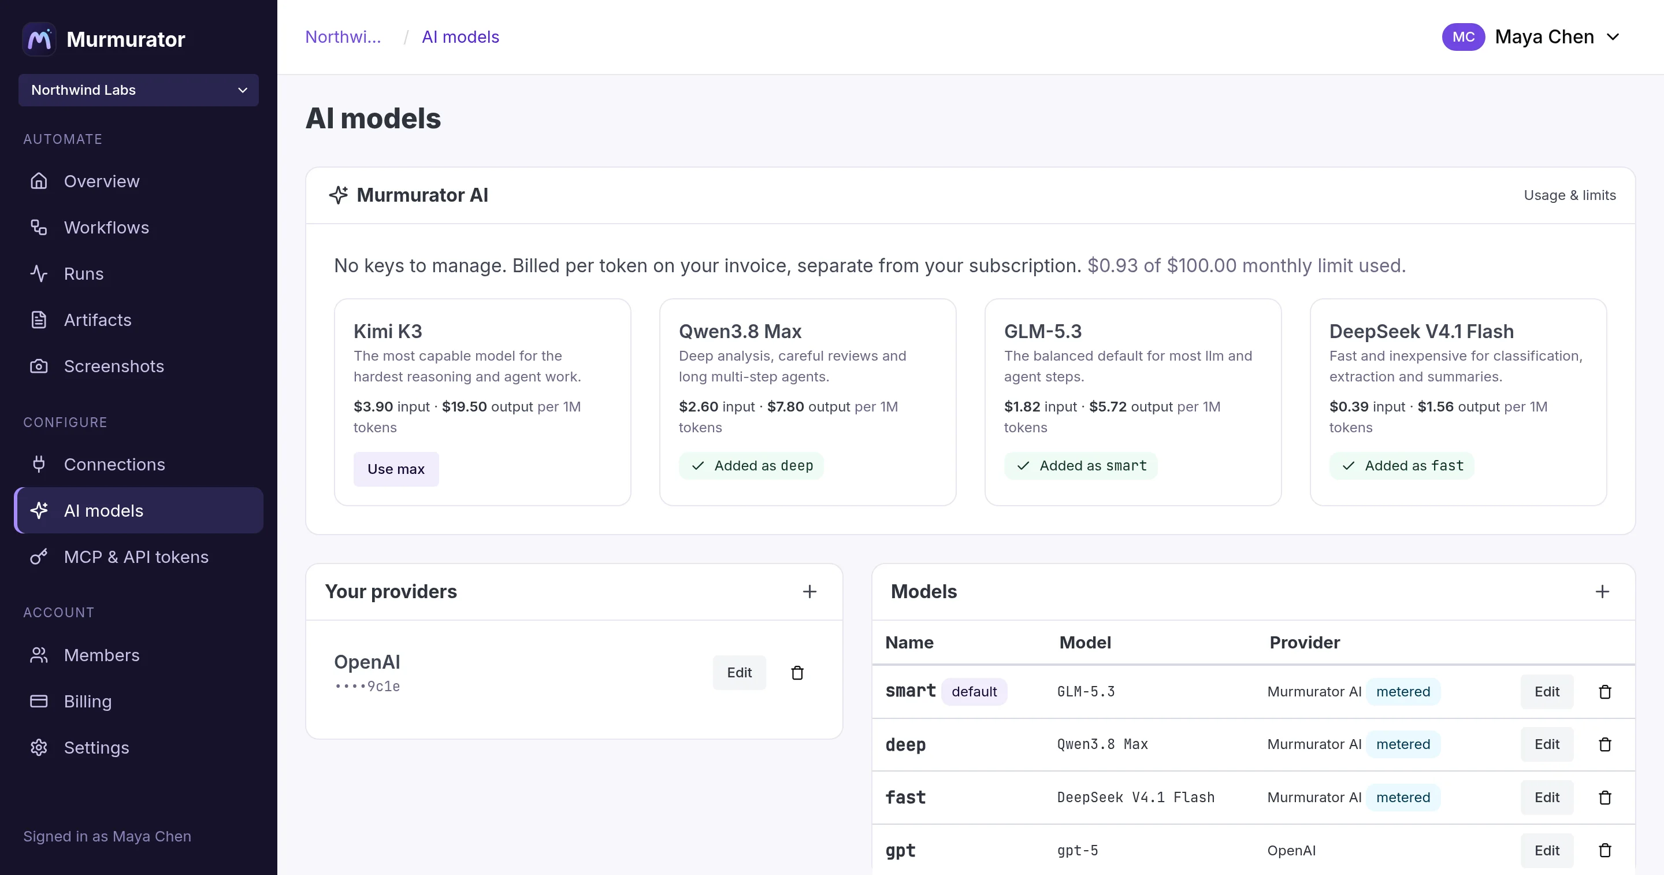Image resolution: width=1664 pixels, height=875 pixels.
Task: Click the Connections plug icon
Action: [39, 464]
